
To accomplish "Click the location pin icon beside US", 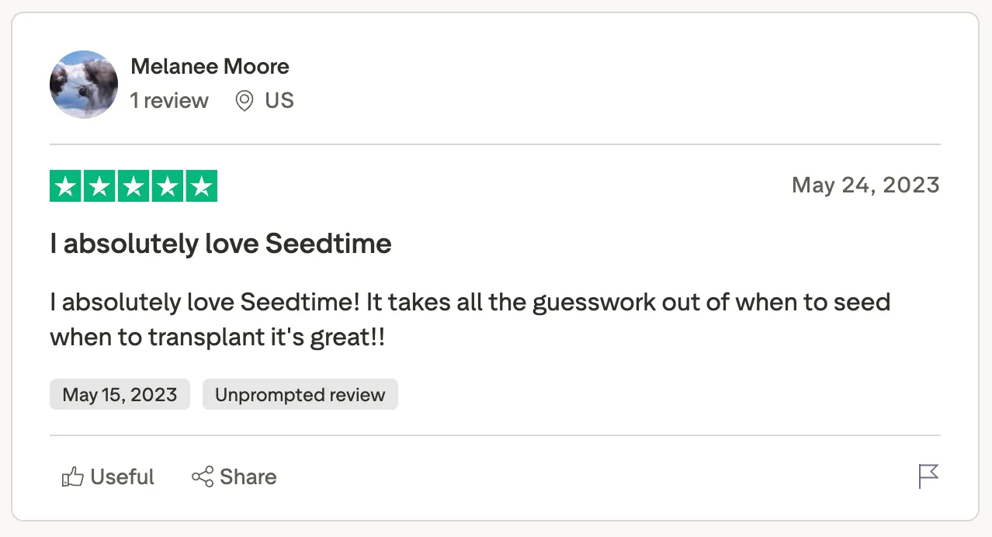I will (x=245, y=101).
